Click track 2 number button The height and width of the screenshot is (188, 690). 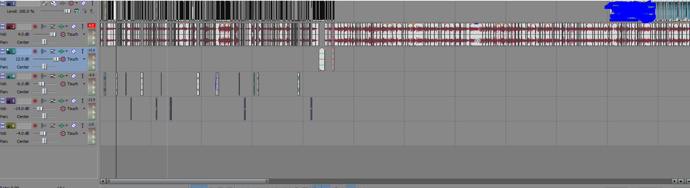[x=11, y=27]
